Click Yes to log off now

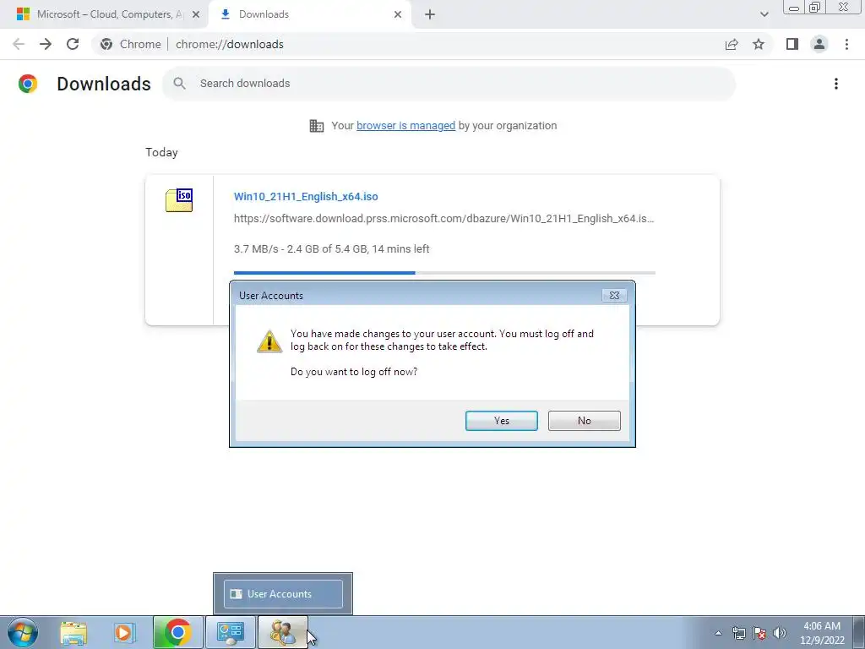point(502,421)
